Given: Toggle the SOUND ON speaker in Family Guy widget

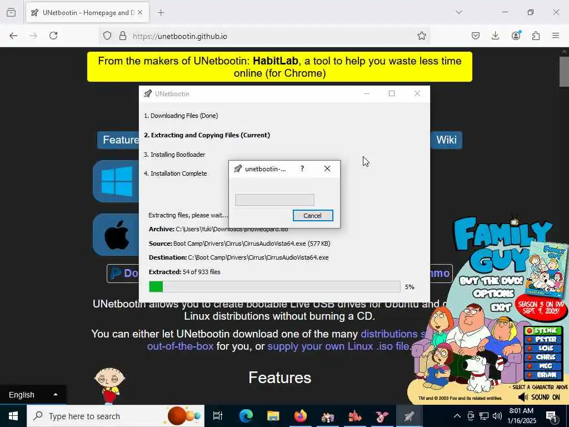Looking at the screenshot, I should point(539,397).
